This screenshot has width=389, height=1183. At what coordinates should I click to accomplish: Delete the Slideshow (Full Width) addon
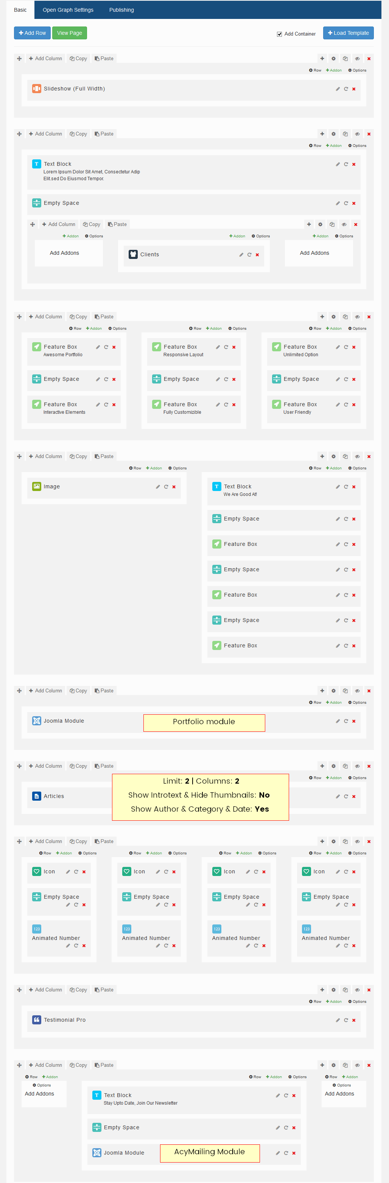point(354,89)
